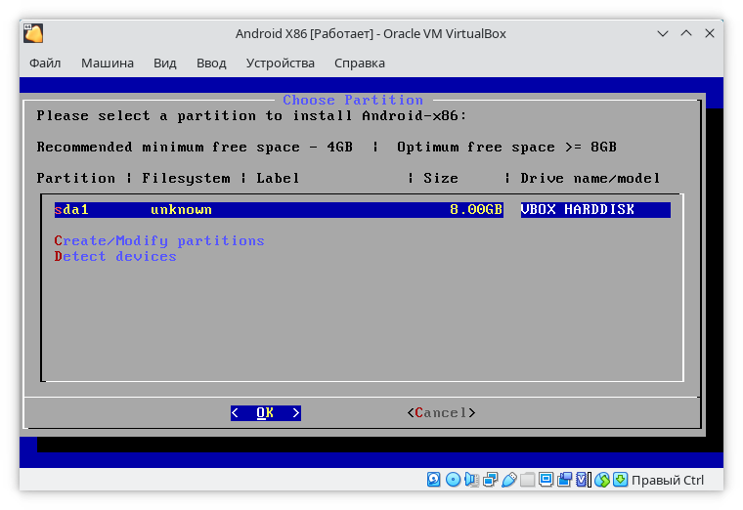Image resolution: width=743 pixels, height=510 pixels.
Task: Open the Машина menu
Action: click(108, 64)
